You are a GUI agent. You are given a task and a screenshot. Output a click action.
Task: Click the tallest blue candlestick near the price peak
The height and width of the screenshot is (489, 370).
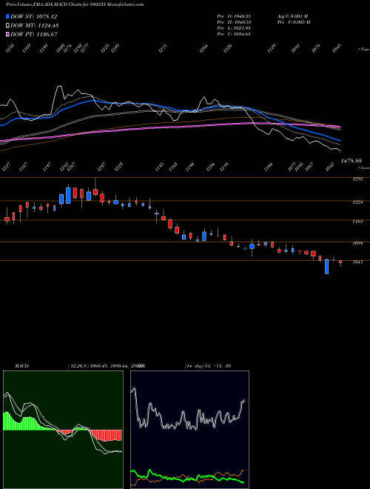point(68,196)
